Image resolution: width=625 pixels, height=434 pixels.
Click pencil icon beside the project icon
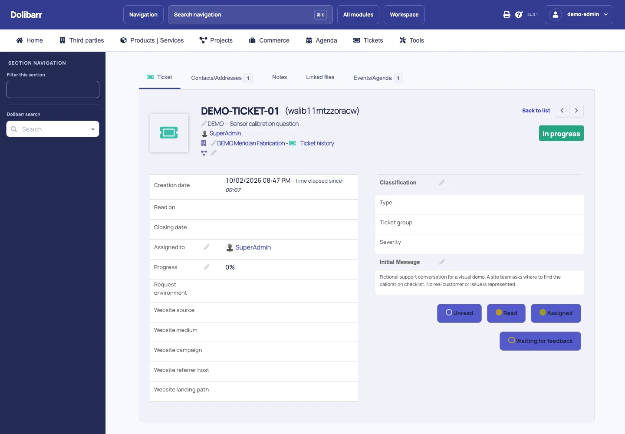pyautogui.click(x=214, y=153)
